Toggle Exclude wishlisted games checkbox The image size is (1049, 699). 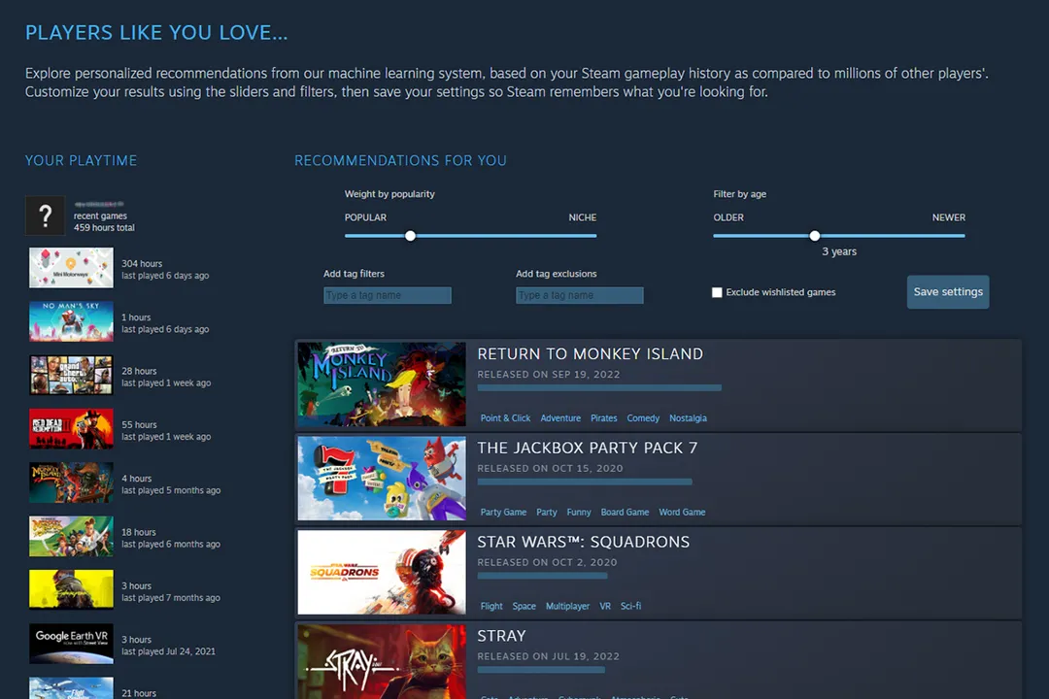717,292
